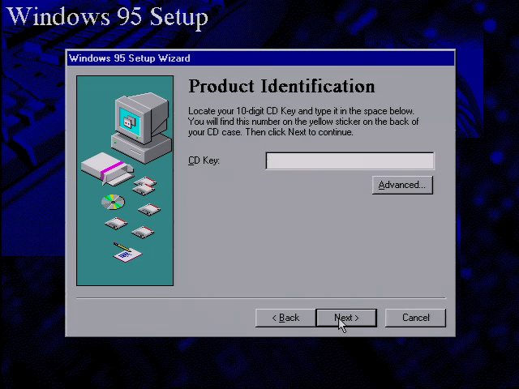Click the 'CD Key:' label
This screenshot has width=519, height=389.
point(204,160)
